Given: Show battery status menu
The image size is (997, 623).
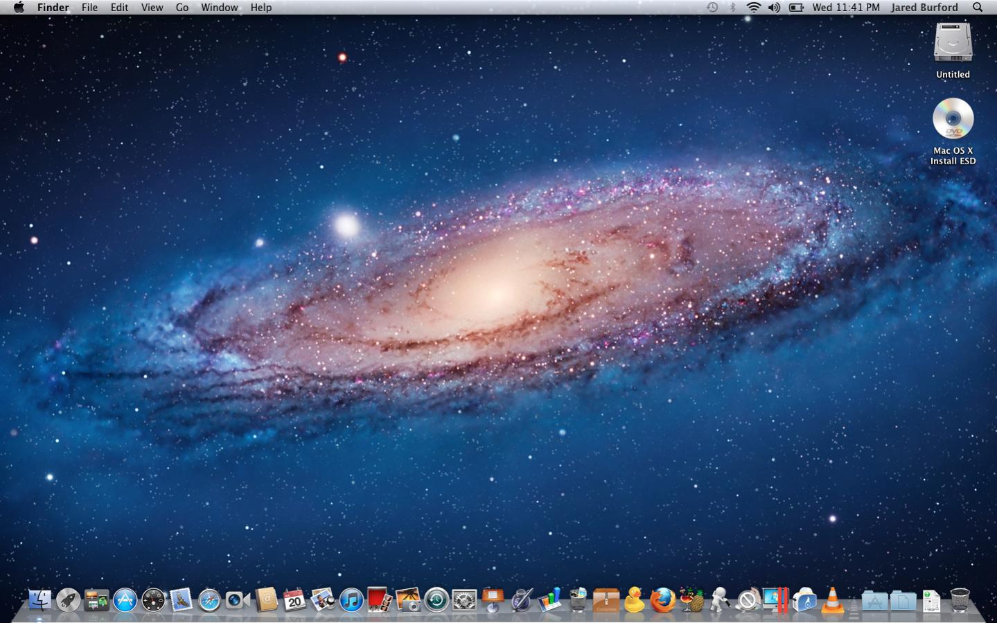Looking at the screenshot, I should point(796,7).
